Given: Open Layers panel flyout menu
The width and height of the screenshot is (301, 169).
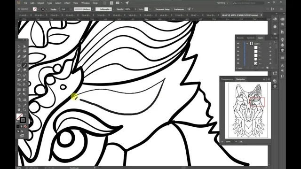Looking at the screenshot, I should point(276,38).
